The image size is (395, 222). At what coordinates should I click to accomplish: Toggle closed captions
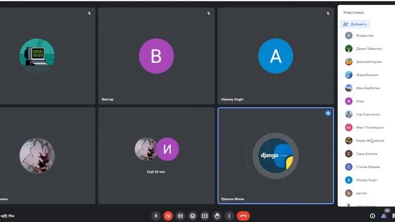(x=180, y=216)
